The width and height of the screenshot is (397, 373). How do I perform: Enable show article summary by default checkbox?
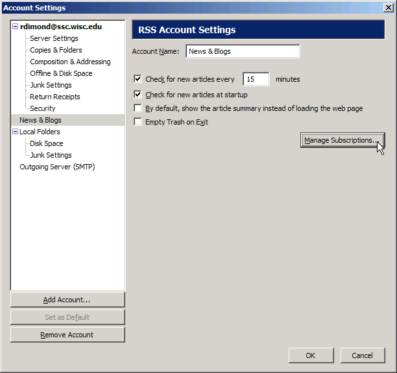(x=138, y=108)
